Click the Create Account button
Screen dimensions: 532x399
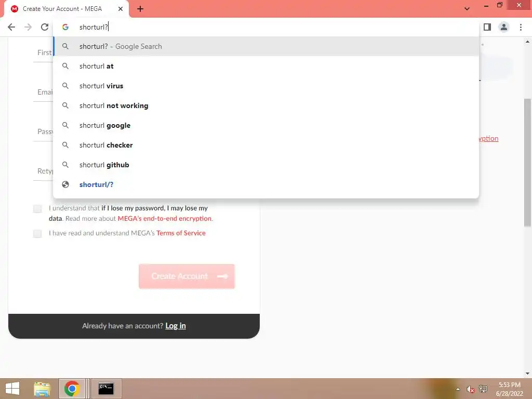(x=187, y=276)
